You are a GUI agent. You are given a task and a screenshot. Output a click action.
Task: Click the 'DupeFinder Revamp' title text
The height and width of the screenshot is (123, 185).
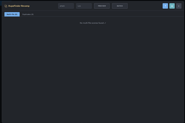point(19,6)
